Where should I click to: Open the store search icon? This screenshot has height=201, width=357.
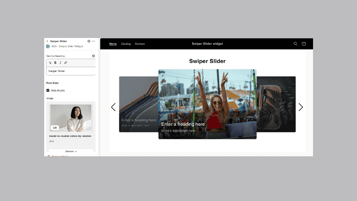295,44
